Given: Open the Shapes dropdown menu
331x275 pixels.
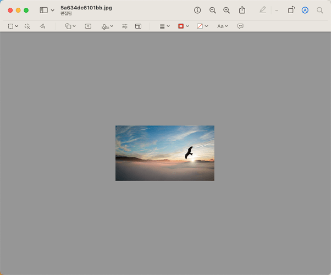Looking at the screenshot, I should click(x=70, y=26).
